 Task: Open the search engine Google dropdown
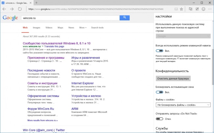pyautogui.click(x=183, y=36)
